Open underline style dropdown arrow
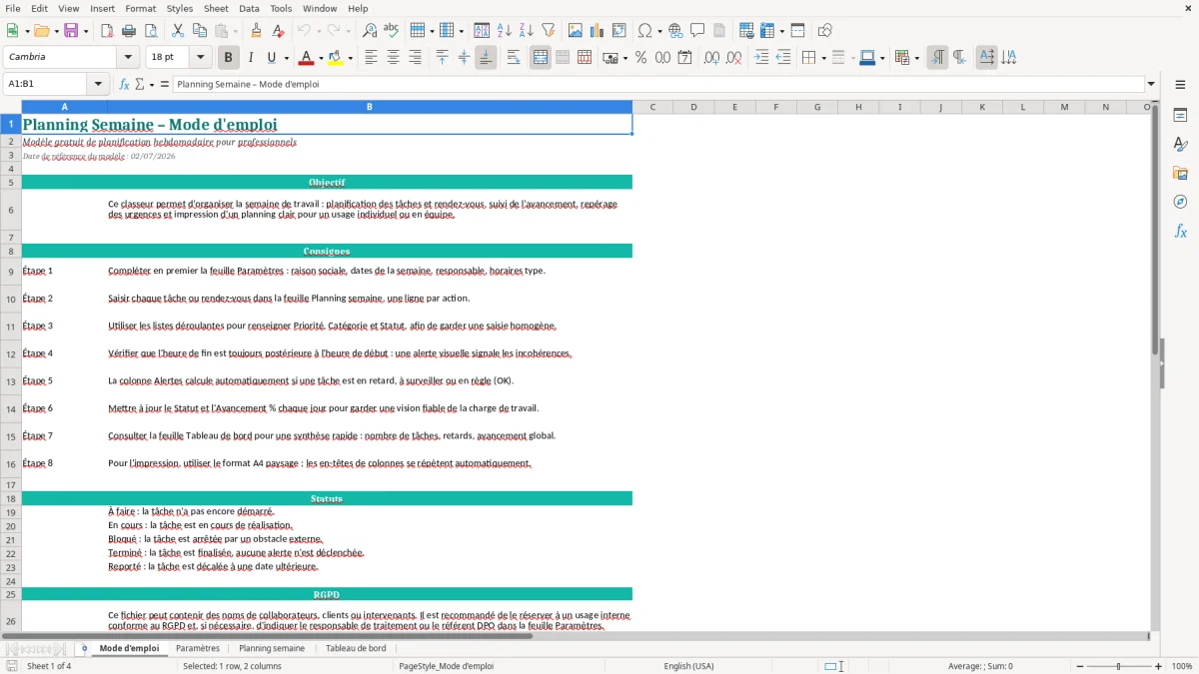1199x674 pixels. coord(286,57)
